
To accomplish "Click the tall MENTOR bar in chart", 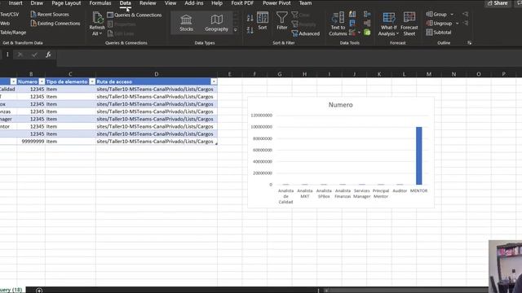I will 418,155.
